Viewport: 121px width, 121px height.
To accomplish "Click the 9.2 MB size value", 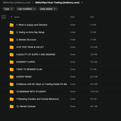I will [x=93, y=69].
